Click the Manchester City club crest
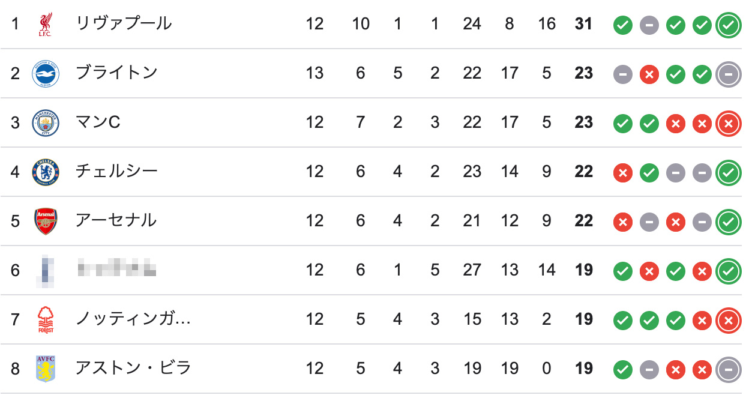This screenshot has height=395, width=755. (46, 122)
